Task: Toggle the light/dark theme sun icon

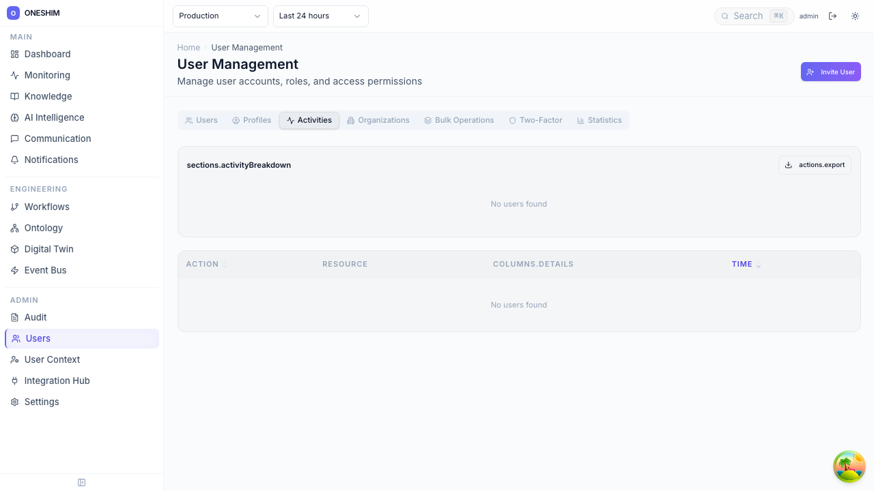Action: (x=855, y=16)
